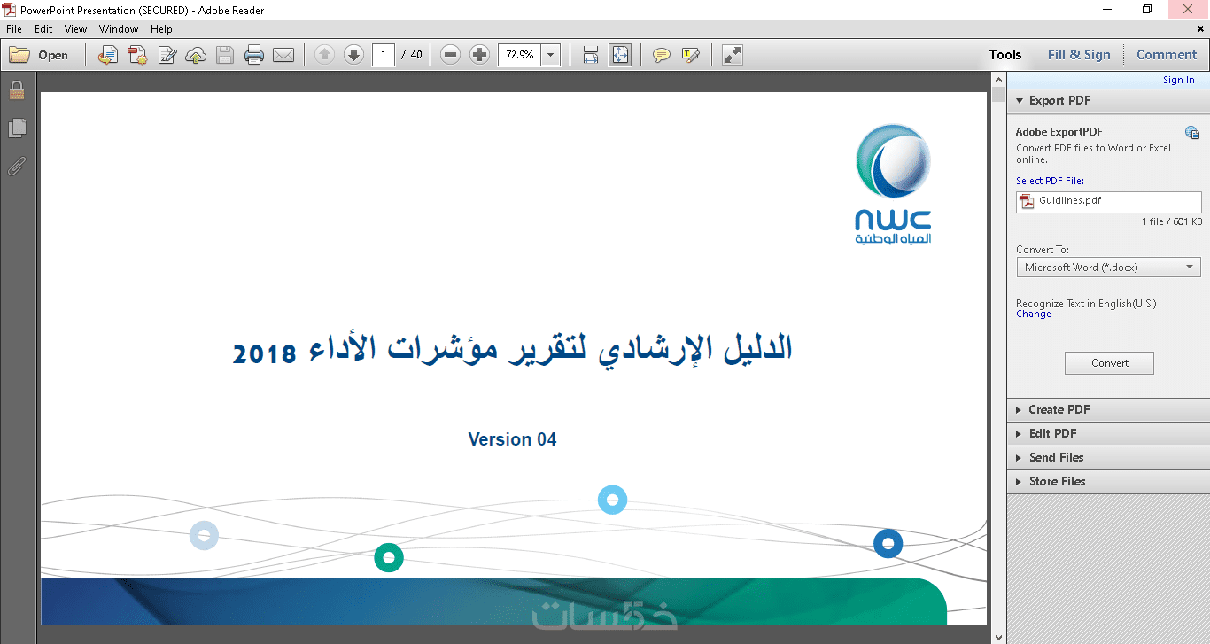The width and height of the screenshot is (1210, 644).
Task: Click the Guidlines.pdf file entry
Action: coord(1109,201)
